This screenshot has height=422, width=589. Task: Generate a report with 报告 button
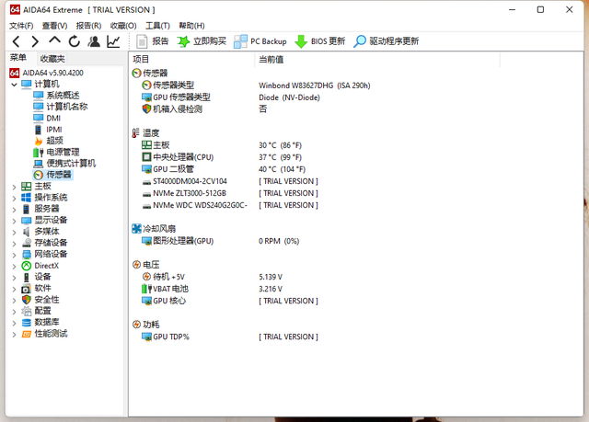[x=152, y=41]
